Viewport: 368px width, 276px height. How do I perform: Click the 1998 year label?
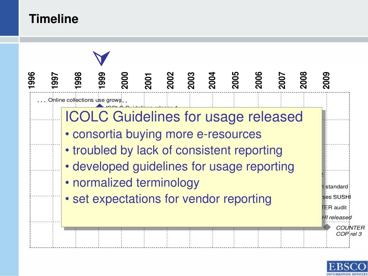(x=78, y=80)
